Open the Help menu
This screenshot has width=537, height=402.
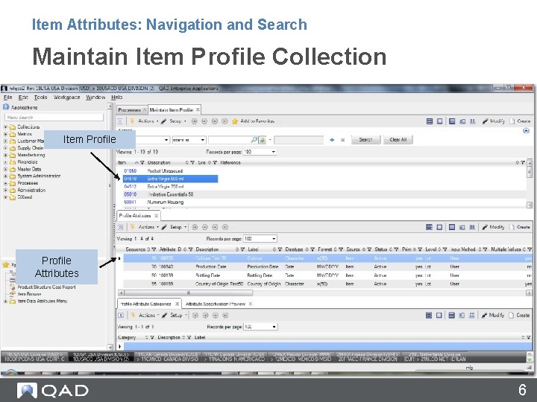coord(117,98)
